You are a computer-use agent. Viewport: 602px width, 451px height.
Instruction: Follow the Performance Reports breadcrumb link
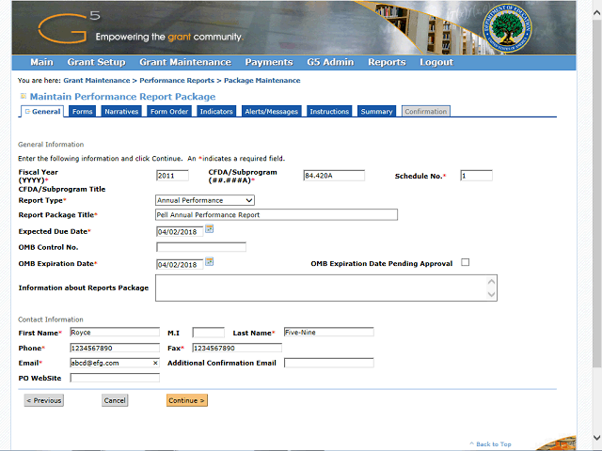[x=177, y=80]
